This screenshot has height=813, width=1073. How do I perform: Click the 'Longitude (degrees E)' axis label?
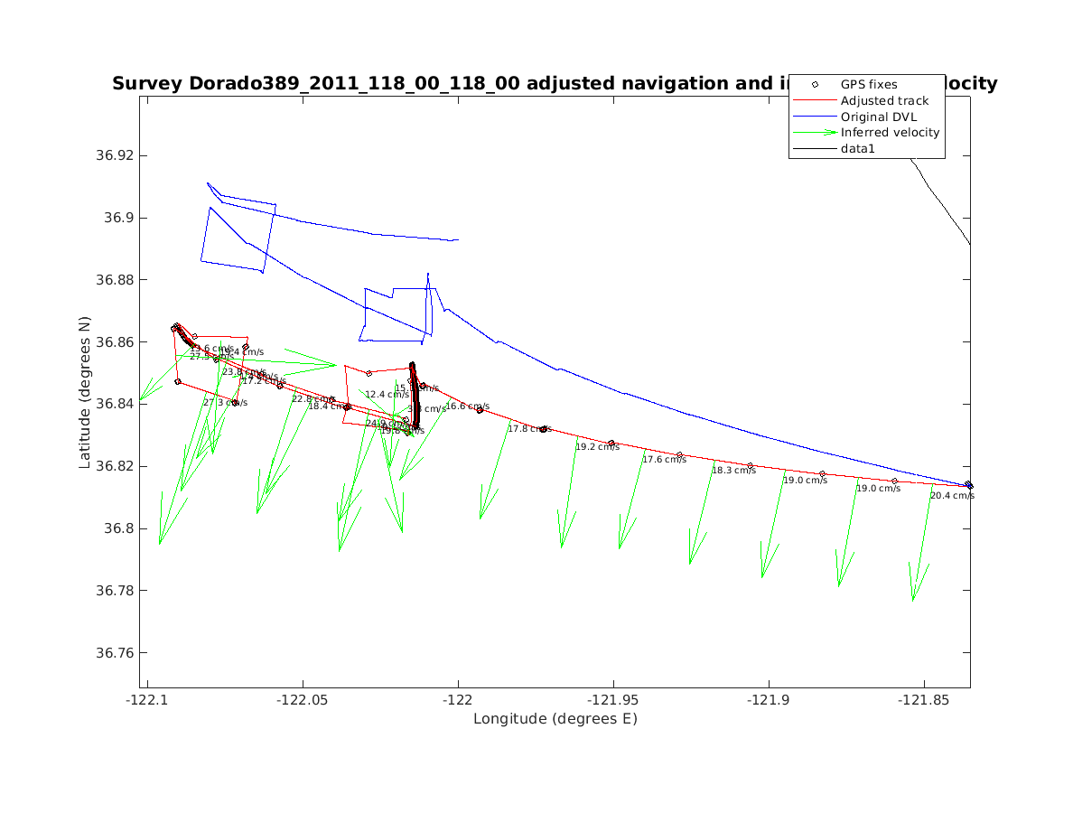[555, 719]
